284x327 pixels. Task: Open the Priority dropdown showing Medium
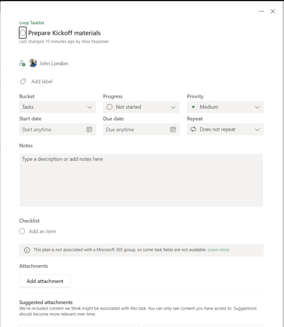click(225, 107)
